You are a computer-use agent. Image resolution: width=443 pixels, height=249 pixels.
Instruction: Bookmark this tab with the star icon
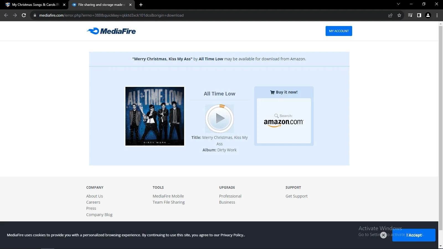(x=399, y=15)
